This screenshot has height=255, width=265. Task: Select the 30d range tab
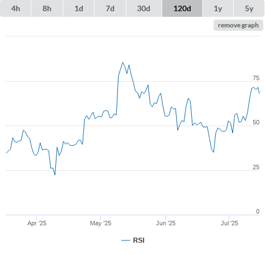point(144,8)
